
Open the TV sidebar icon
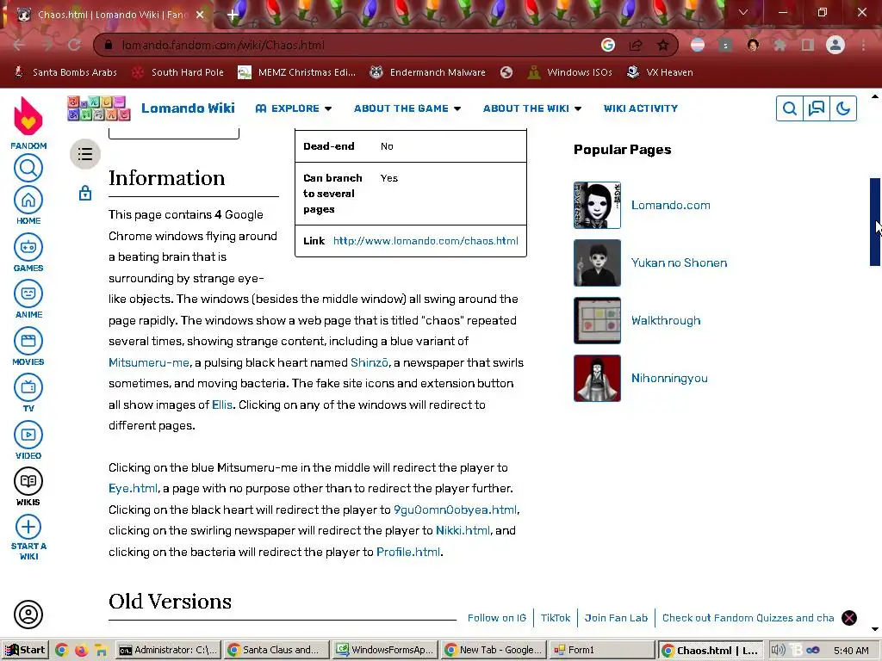pyautogui.click(x=28, y=387)
